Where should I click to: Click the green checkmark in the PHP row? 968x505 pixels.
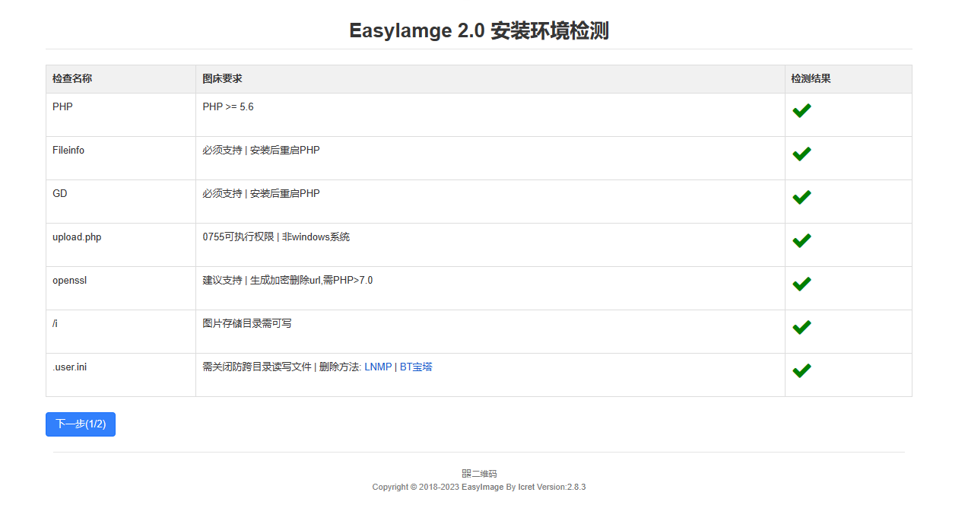(801, 111)
